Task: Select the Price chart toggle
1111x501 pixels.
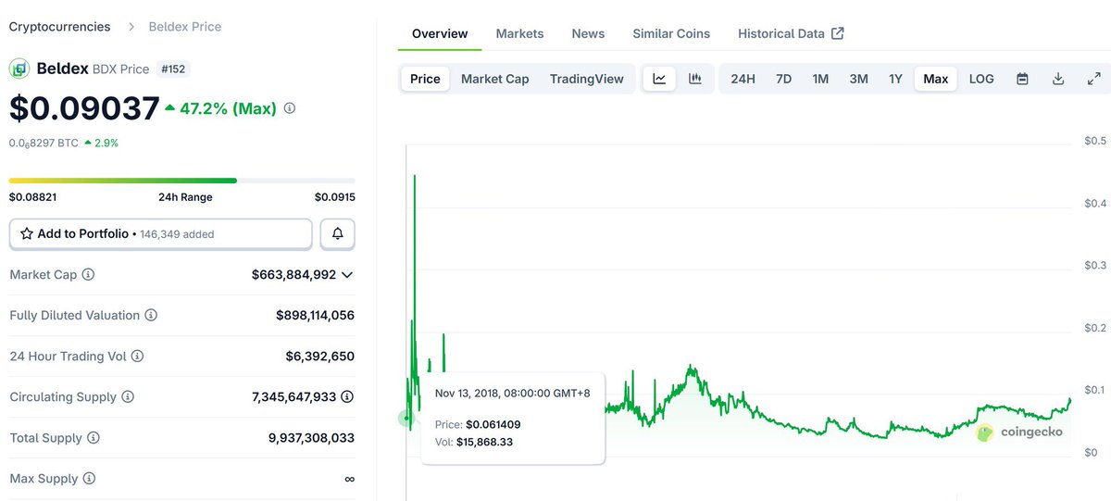Action: (x=425, y=79)
